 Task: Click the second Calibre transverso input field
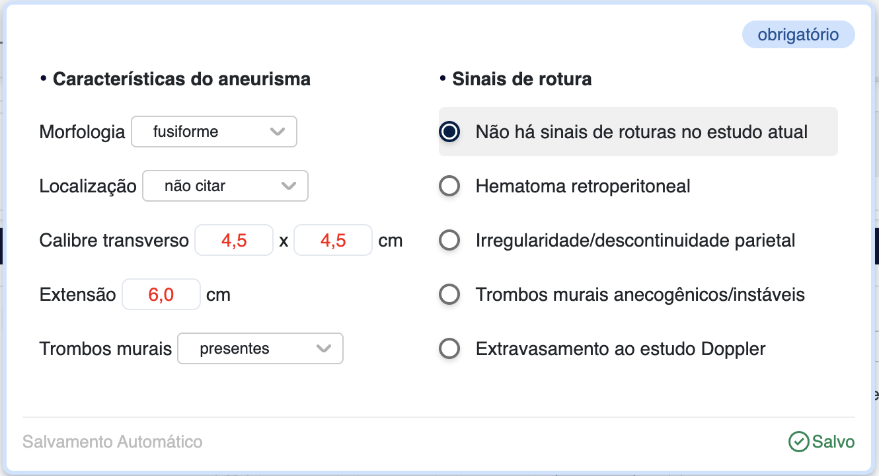coord(333,241)
